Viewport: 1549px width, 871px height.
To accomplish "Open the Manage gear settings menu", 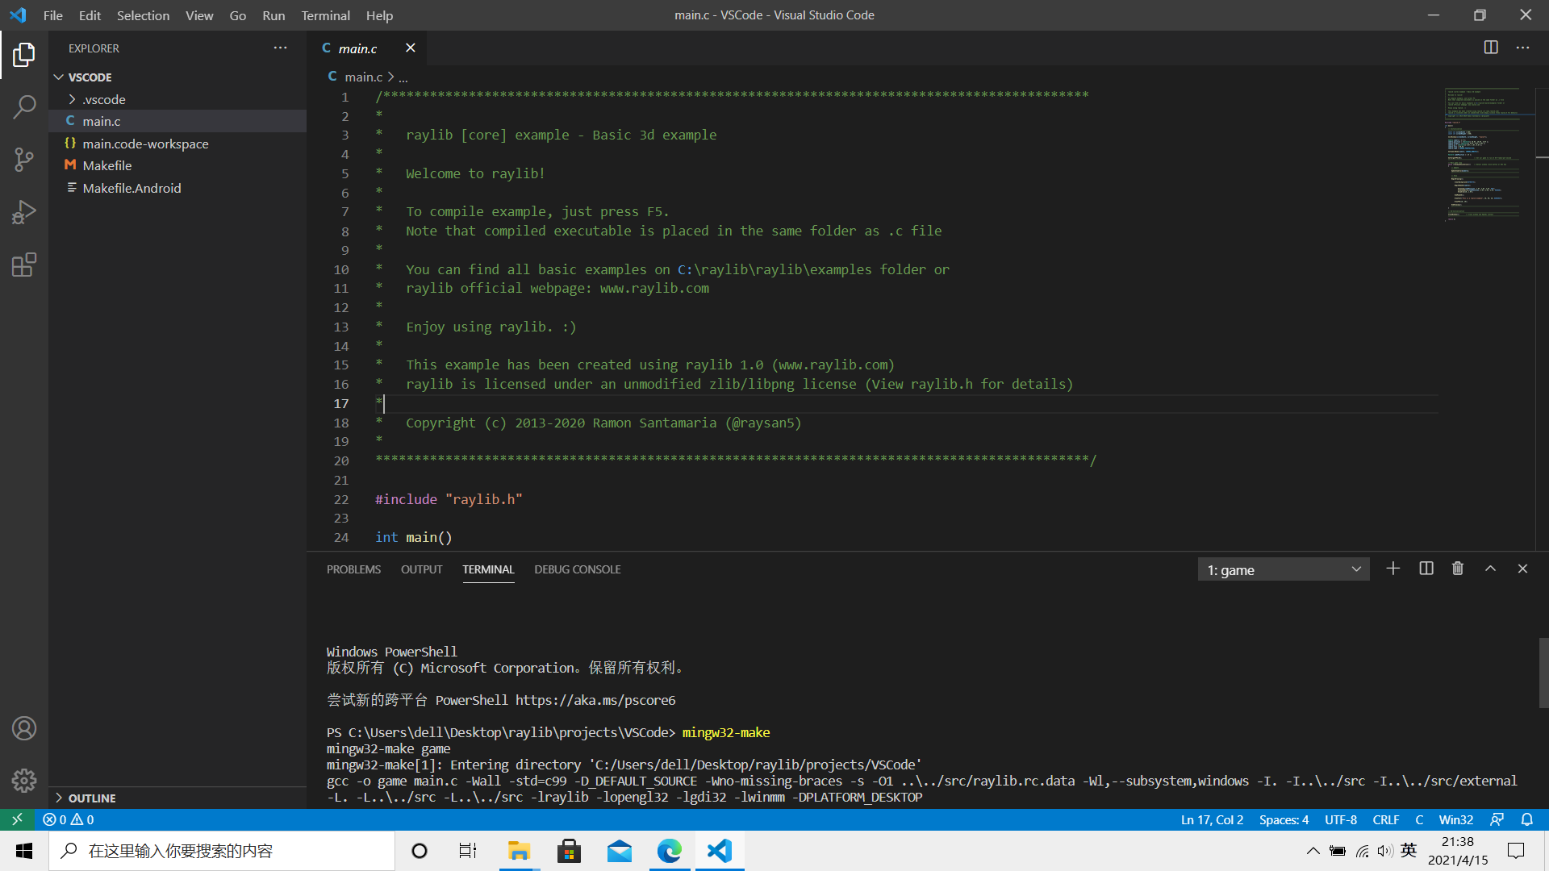I will pos(24,780).
